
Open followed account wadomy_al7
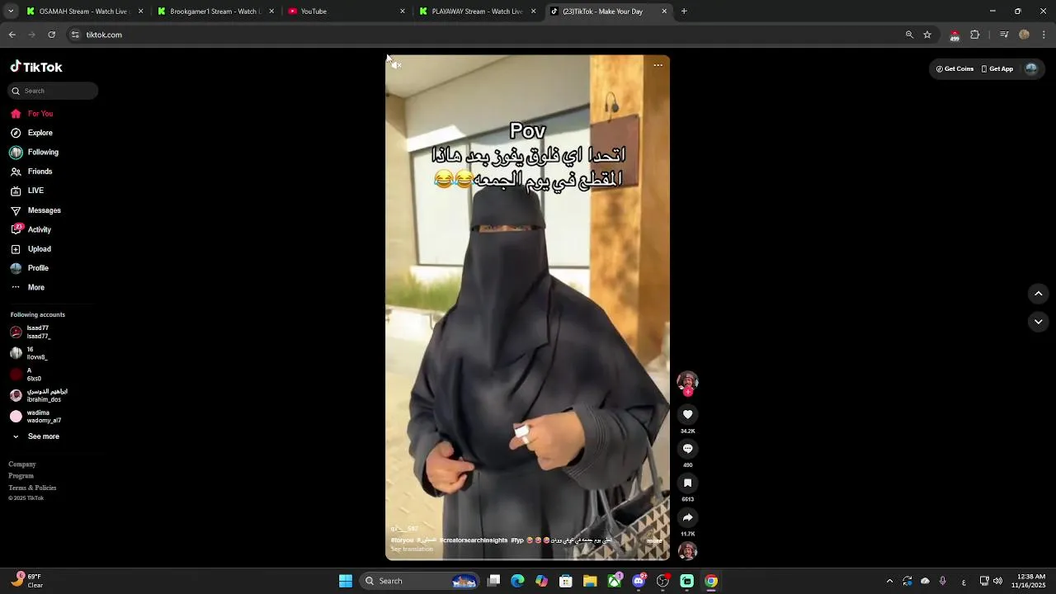35,417
